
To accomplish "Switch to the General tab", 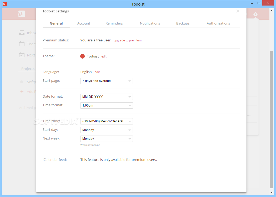I will [x=56, y=23].
